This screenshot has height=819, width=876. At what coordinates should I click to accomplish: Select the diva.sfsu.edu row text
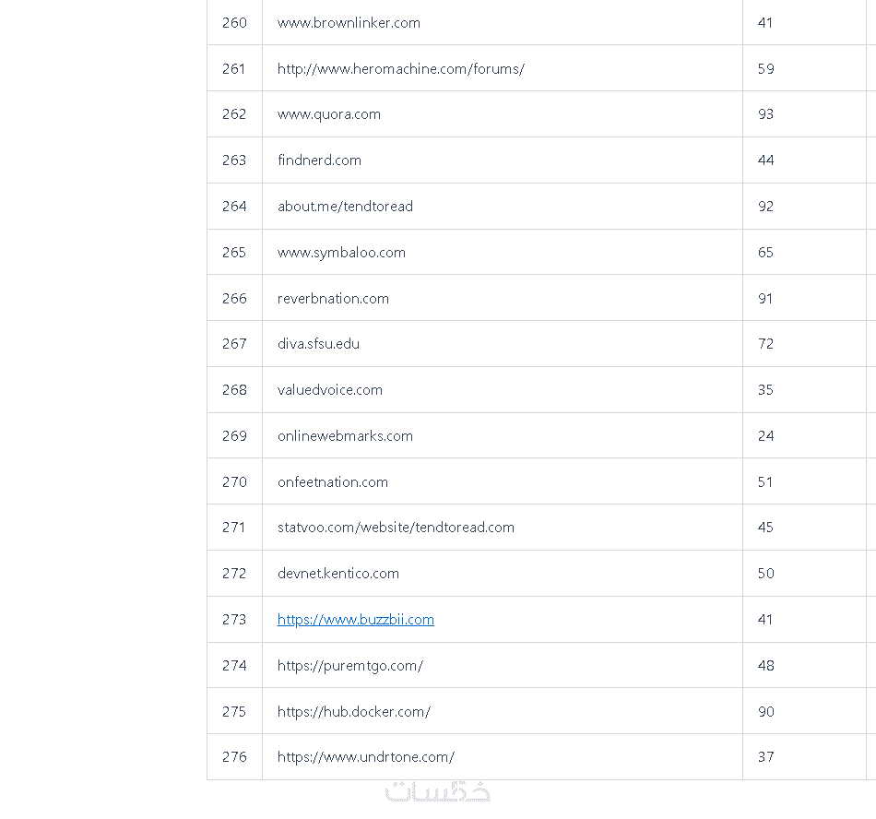click(318, 344)
